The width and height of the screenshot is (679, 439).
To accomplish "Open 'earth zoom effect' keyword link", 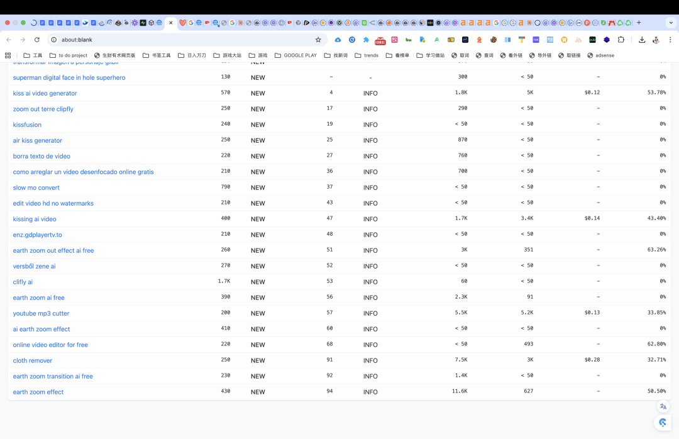I will point(38,392).
